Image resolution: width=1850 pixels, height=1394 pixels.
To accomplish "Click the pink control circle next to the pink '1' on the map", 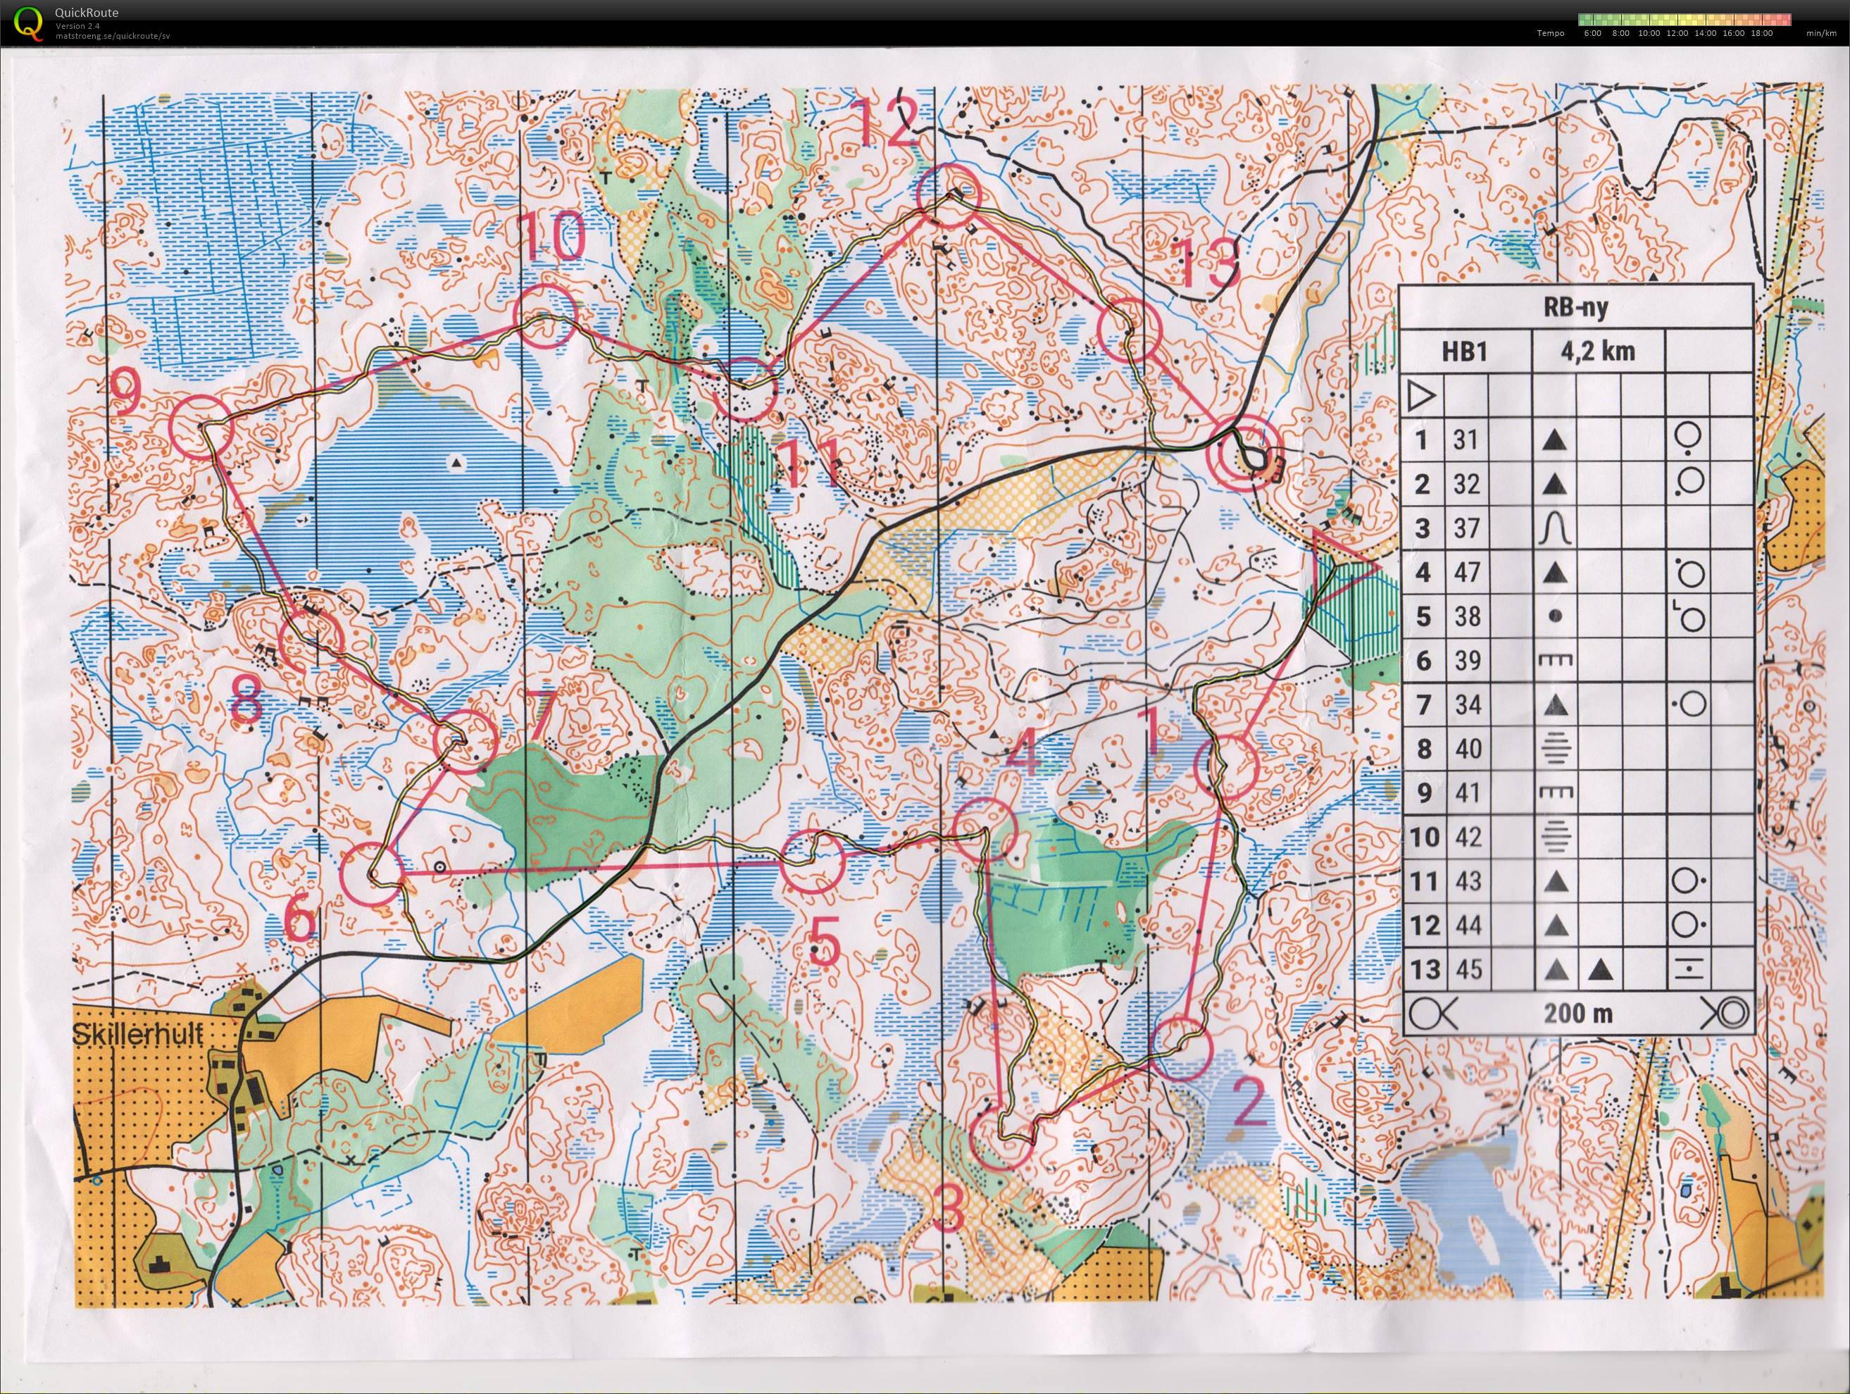I will point(1227,766).
